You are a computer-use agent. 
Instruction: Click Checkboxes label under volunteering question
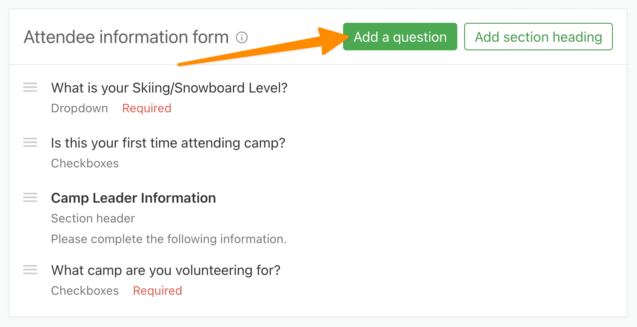click(x=85, y=291)
